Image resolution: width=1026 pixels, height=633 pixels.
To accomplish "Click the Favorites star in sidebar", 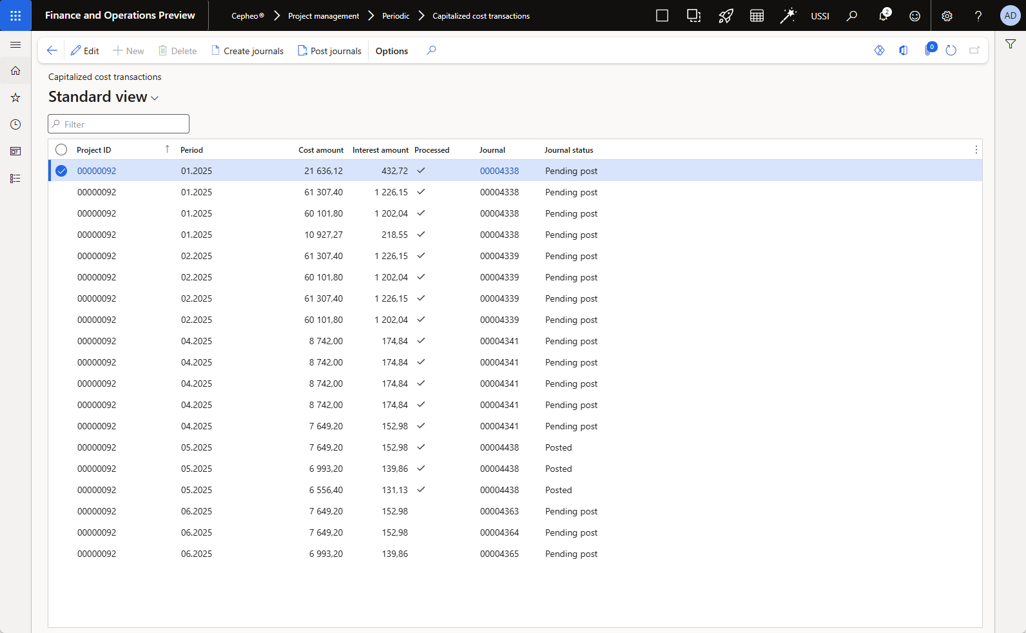I will click(15, 97).
